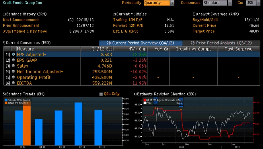Click the Net Income Adjusted+ measure label
This screenshot has height=149, width=263.
pyautogui.click(x=40, y=72)
